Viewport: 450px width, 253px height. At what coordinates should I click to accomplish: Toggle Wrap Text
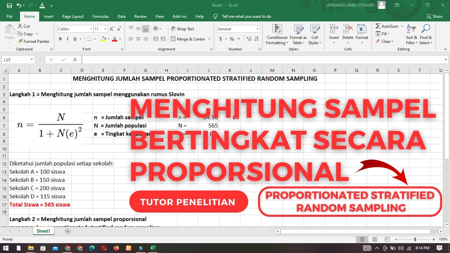click(183, 29)
